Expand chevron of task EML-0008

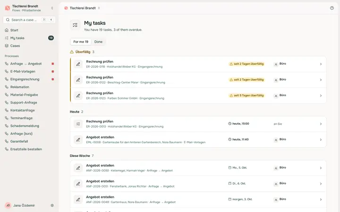point(321,140)
